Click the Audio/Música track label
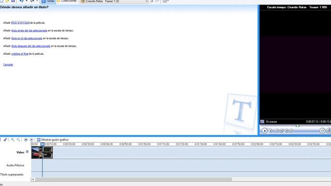The width and height of the screenshot is (331, 186). [x=15, y=165]
